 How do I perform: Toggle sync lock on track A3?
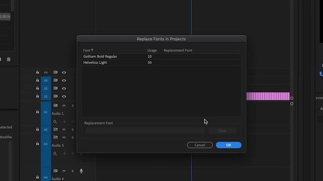(x=56, y=137)
